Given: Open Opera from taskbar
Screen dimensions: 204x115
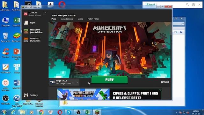Looking at the screenshot, I should (x=60, y=112).
